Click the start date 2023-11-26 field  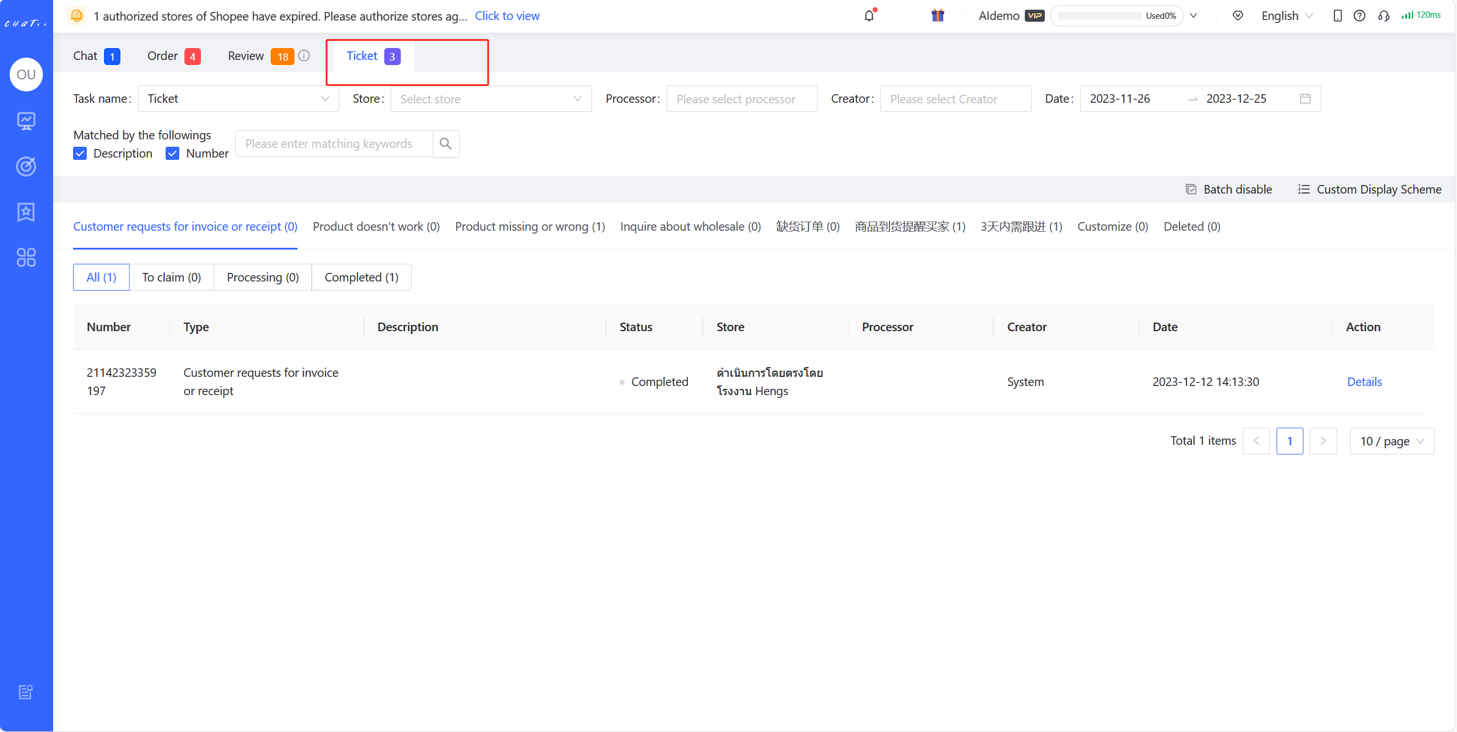point(1120,99)
